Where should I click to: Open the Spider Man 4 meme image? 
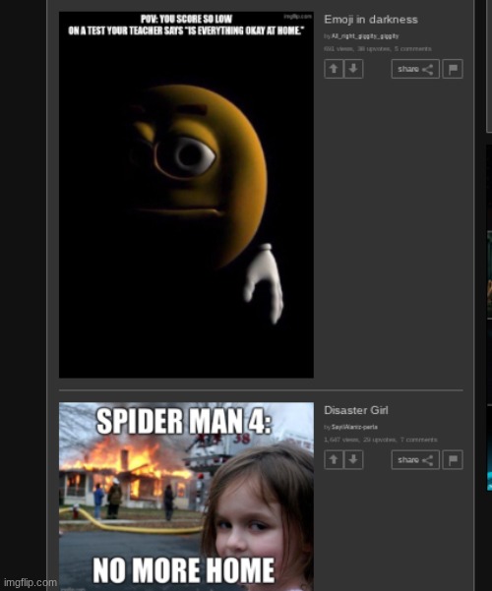tap(186, 497)
